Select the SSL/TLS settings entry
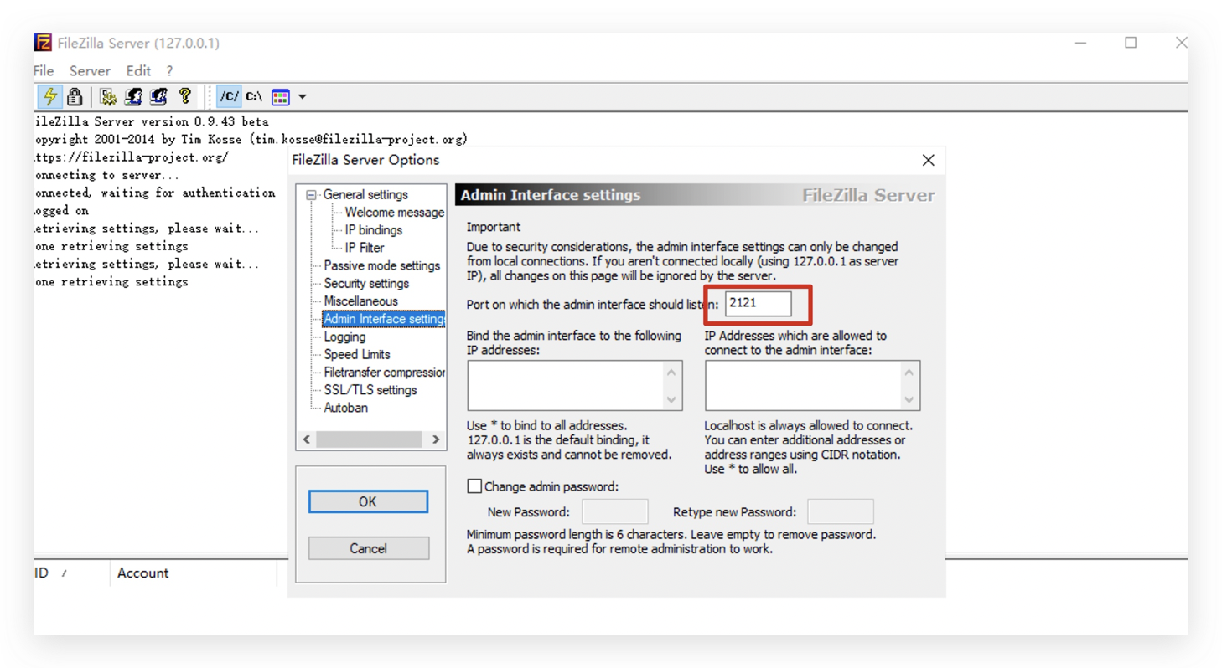The width and height of the screenshot is (1222, 668). [x=369, y=389]
